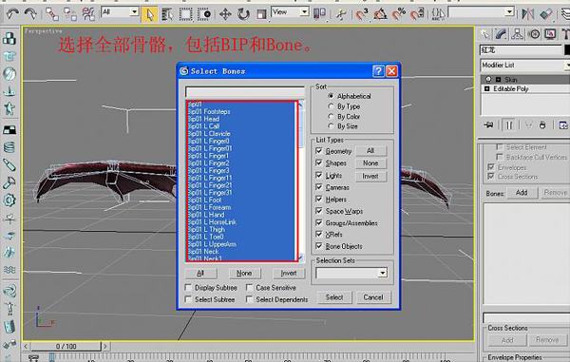The image size is (570, 362).
Task: Click the object color swatch beside name field
Action: tap(567, 49)
